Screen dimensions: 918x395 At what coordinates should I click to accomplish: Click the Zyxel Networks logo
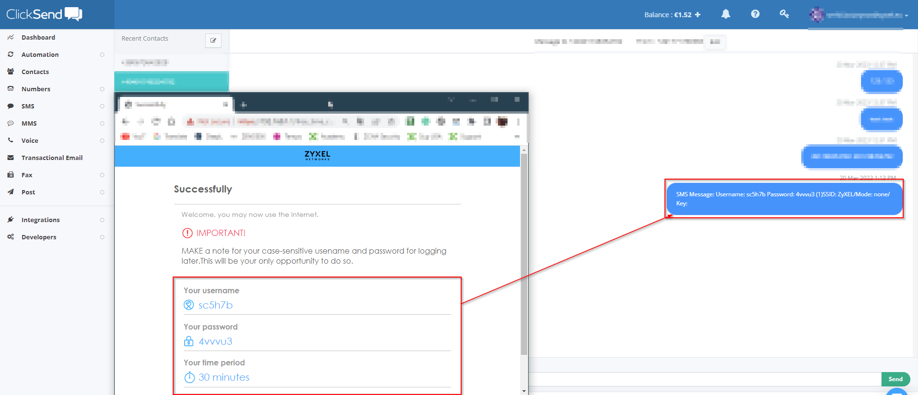(317, 156)
